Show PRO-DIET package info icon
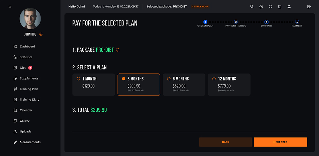This screenshot has width=319, height=156. pos(118,50)
